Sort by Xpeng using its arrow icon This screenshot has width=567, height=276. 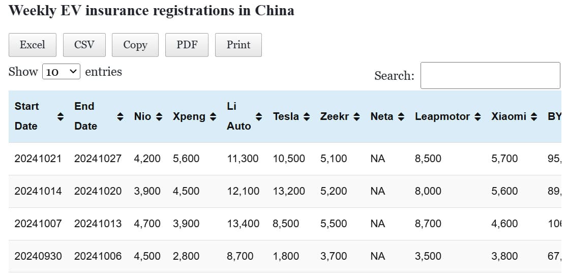tap(213, 116)
